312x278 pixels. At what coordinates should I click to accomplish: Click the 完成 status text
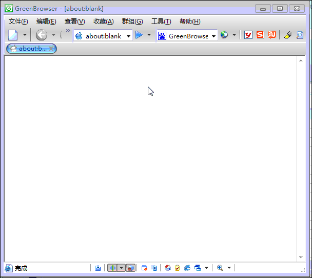click(21, 268)
